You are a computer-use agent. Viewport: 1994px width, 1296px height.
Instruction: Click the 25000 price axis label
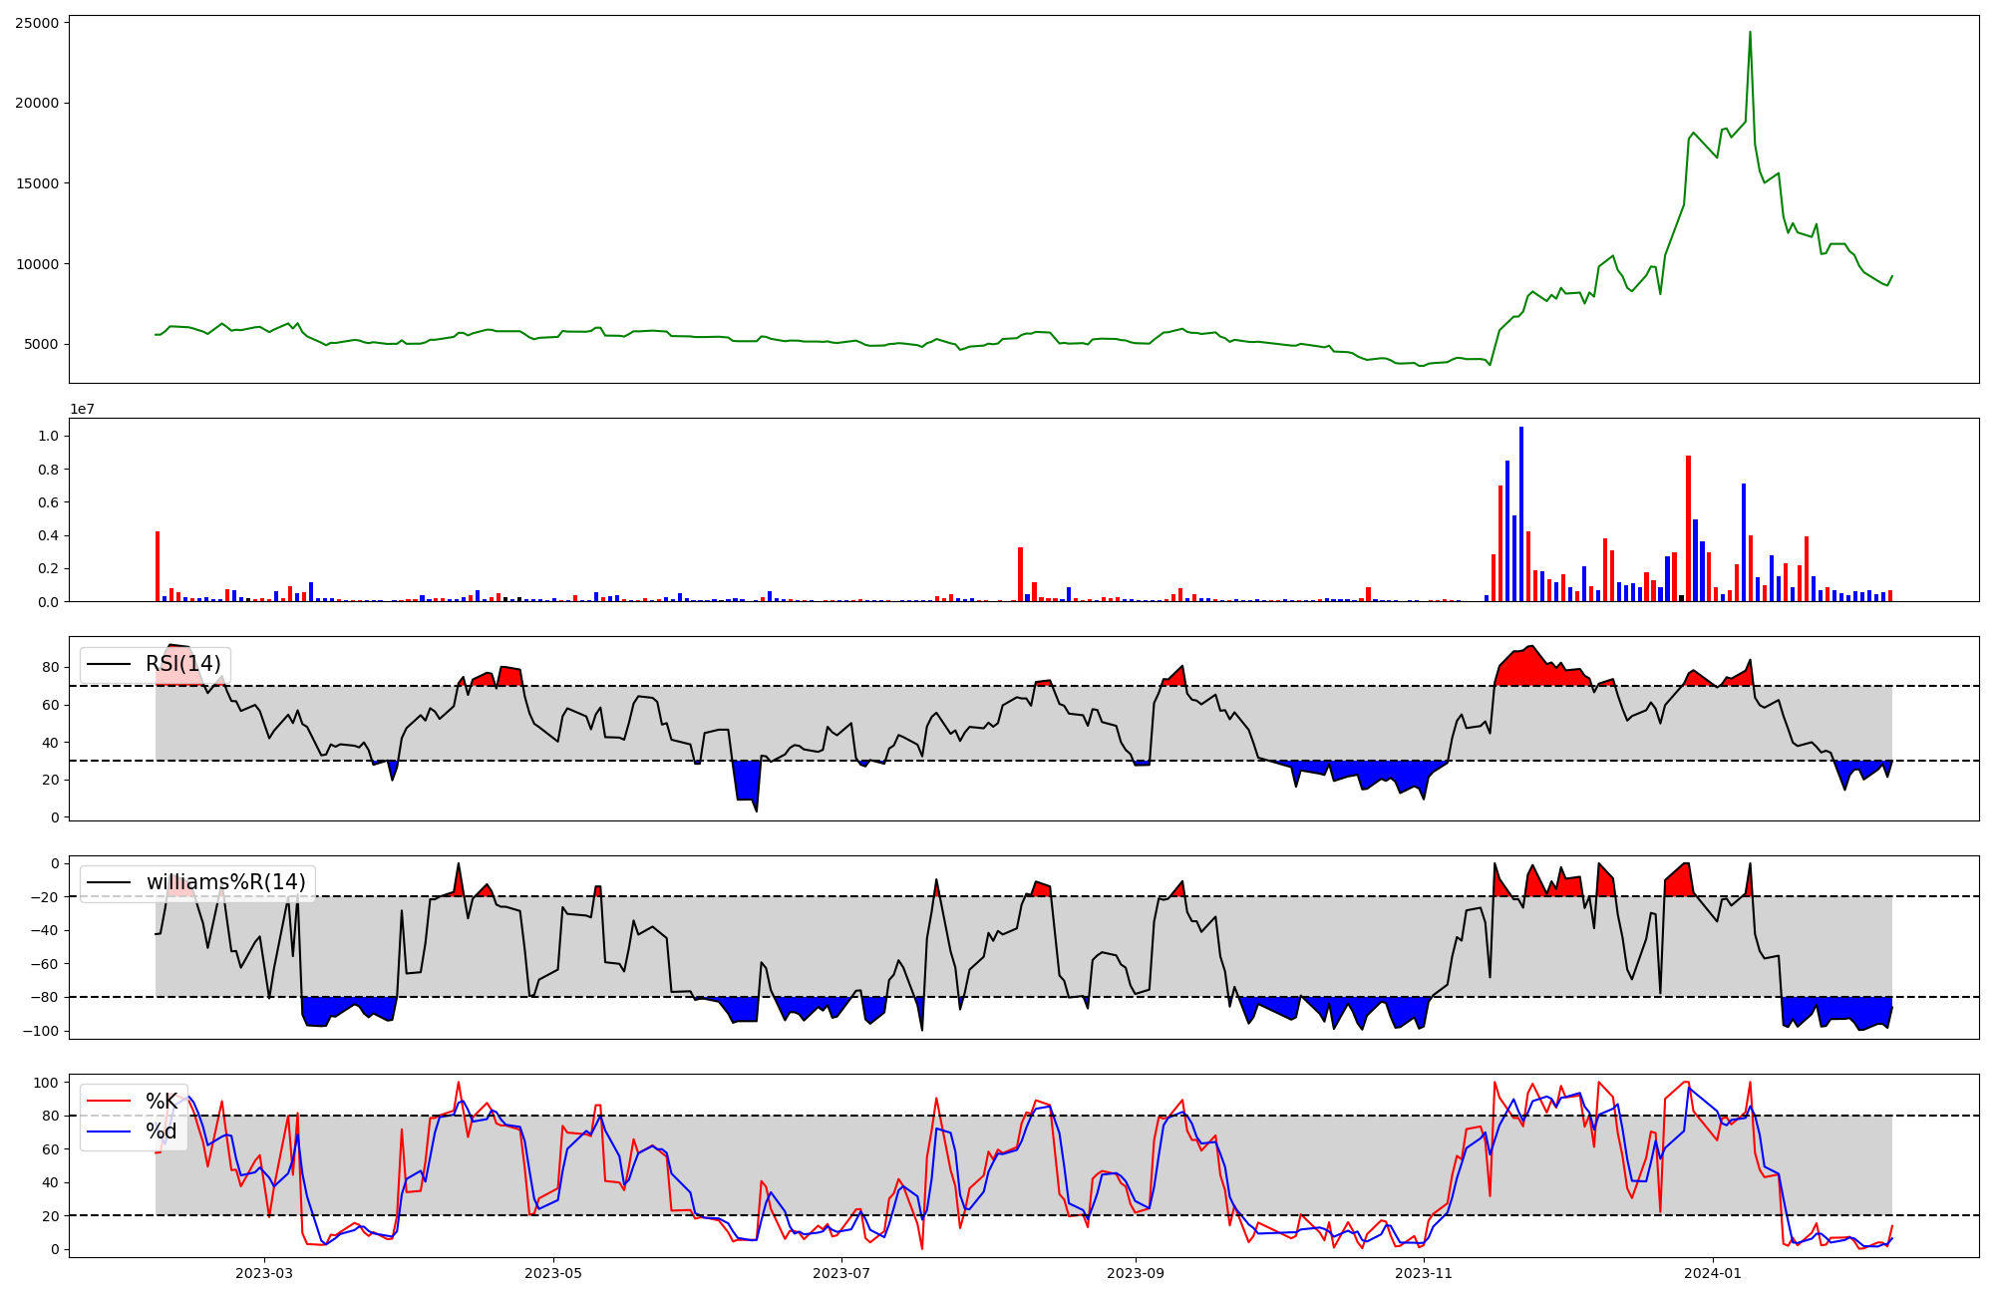tap(37, 23)
